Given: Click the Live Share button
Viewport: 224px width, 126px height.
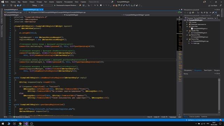Looking at the screenshot, I should pyautogui.click(x=212, y=6).
